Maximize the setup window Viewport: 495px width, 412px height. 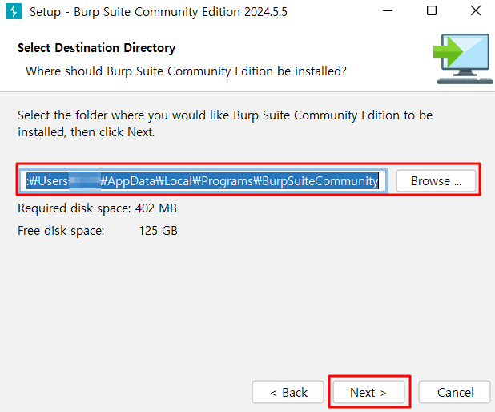(432, 11)
